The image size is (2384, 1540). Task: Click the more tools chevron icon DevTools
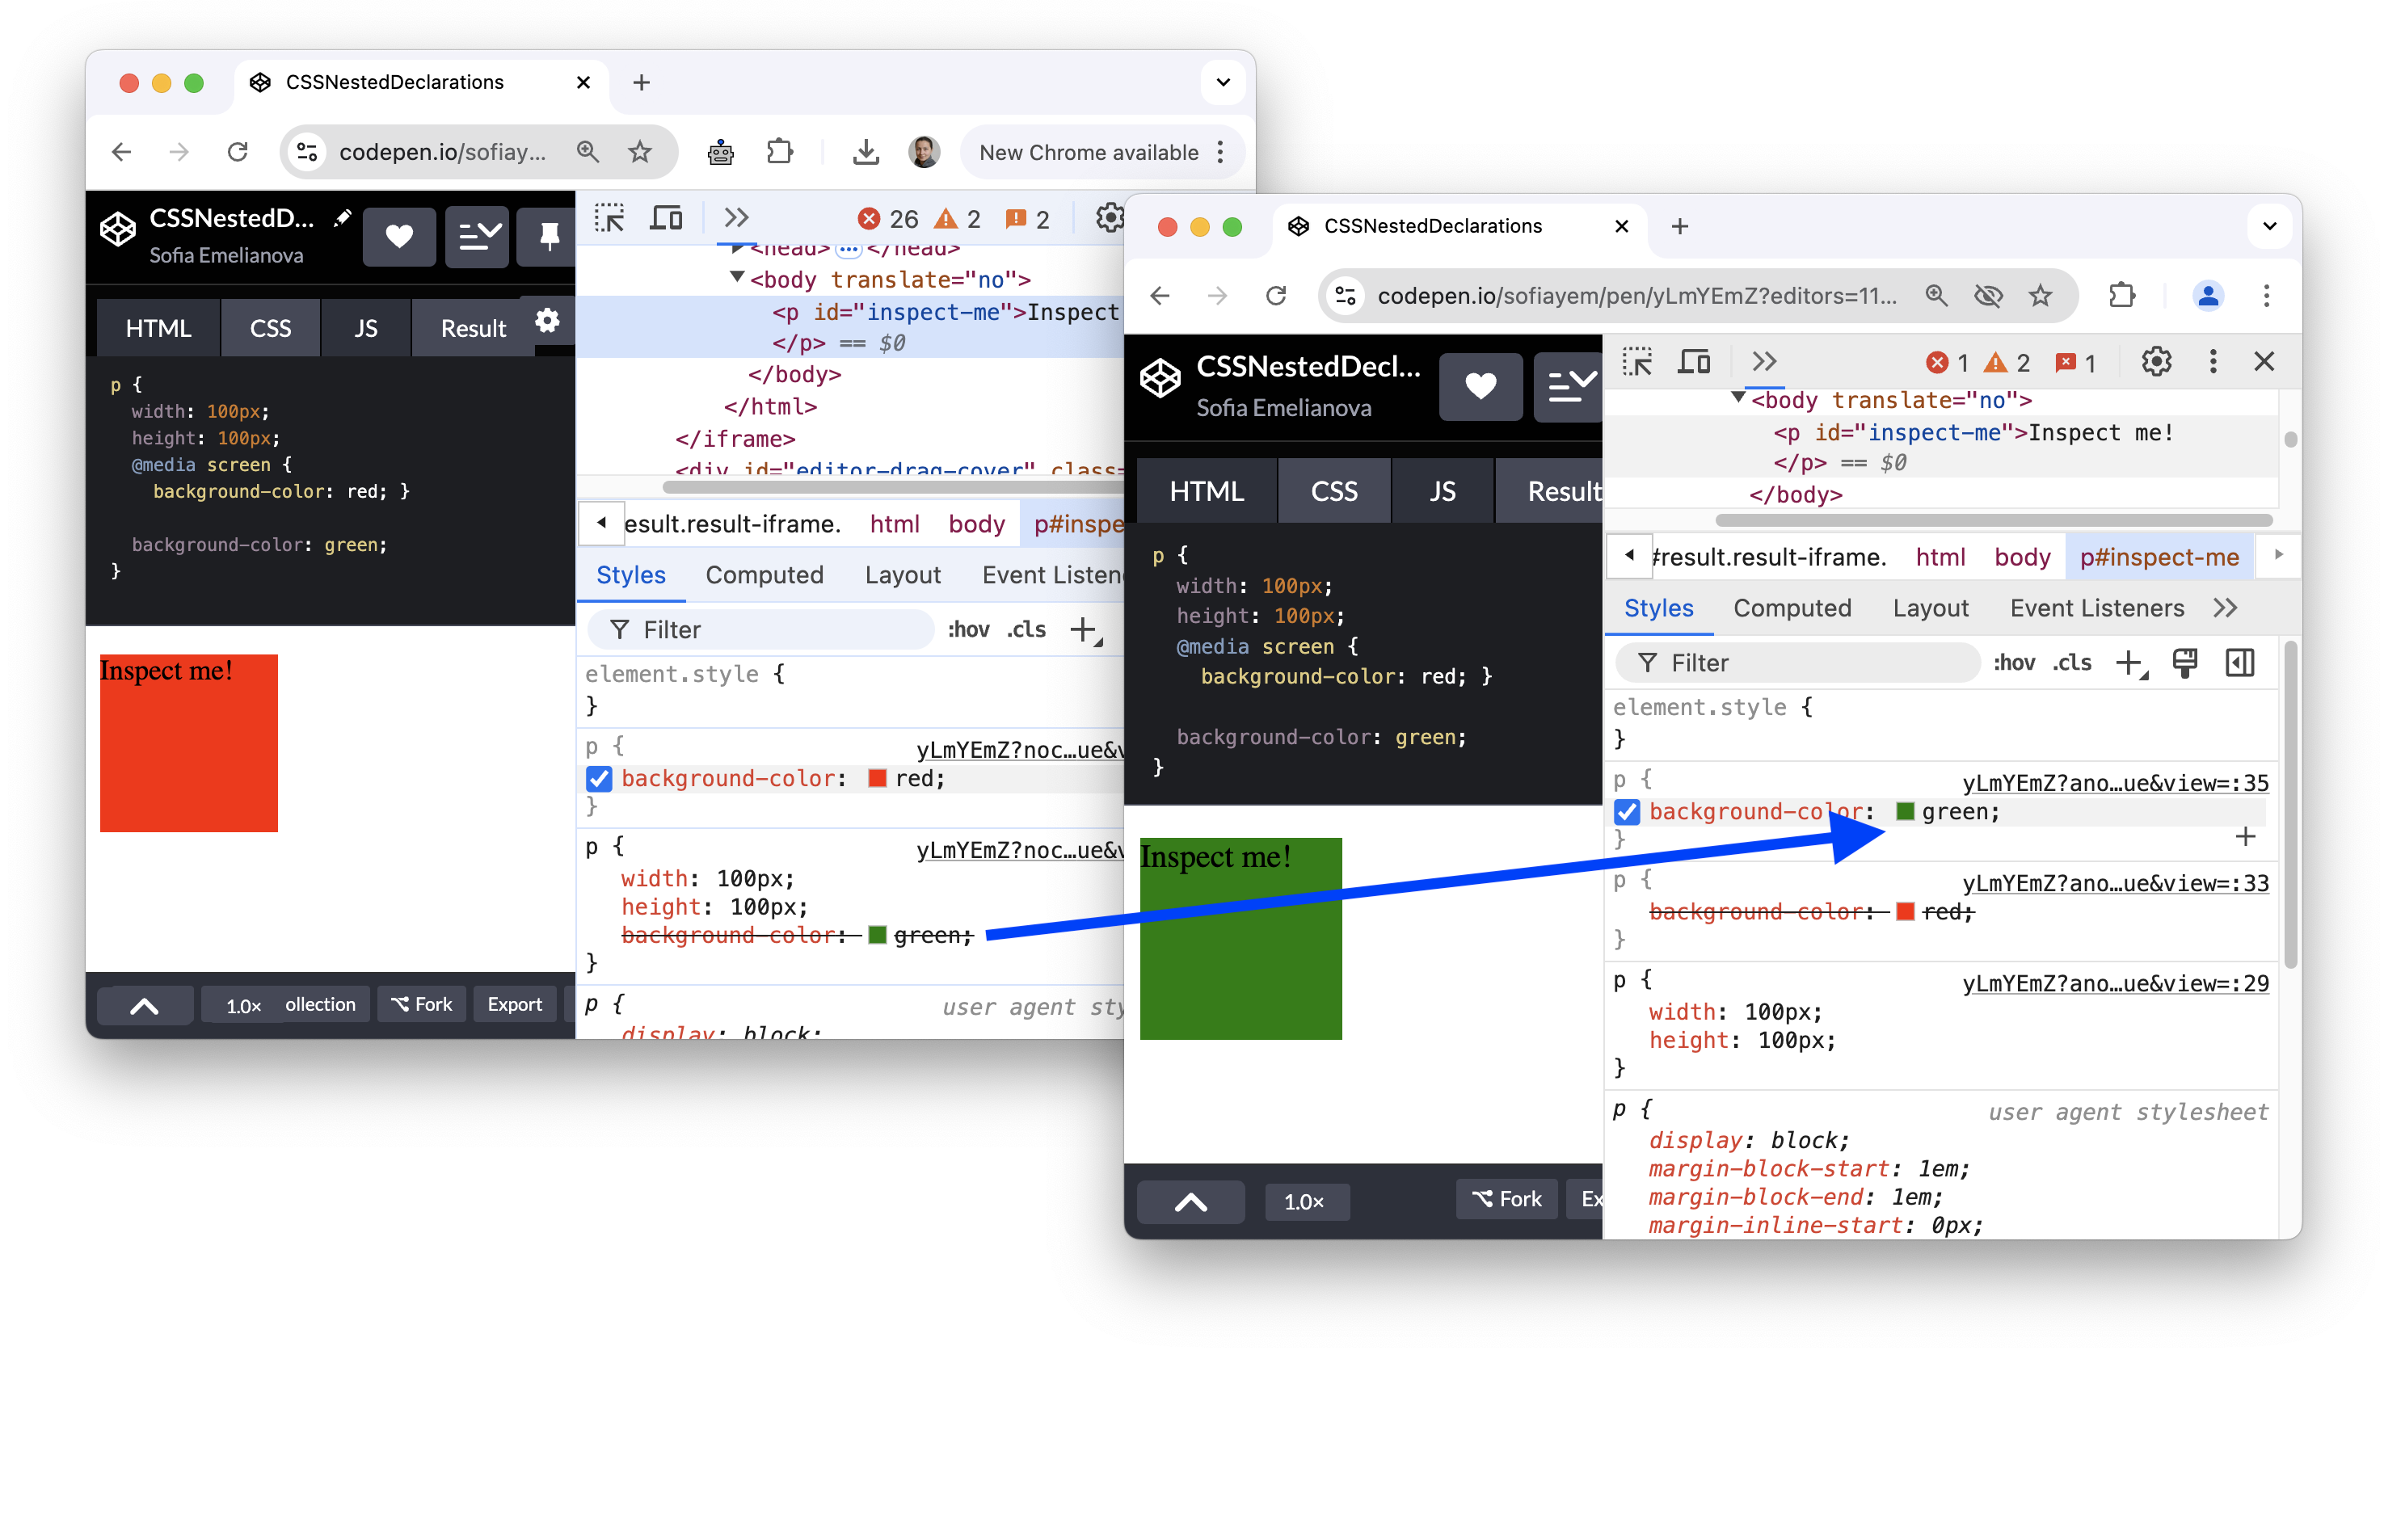[1766, 361]
